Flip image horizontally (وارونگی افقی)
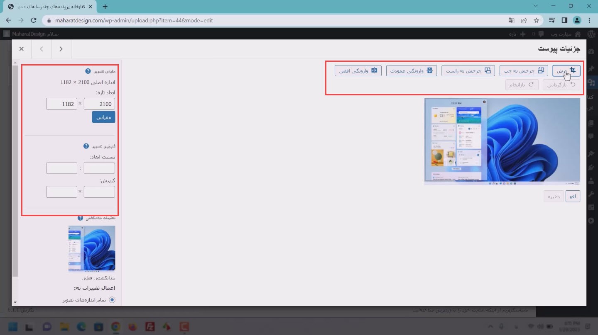 pyautogui.click(x=358, y=71)
